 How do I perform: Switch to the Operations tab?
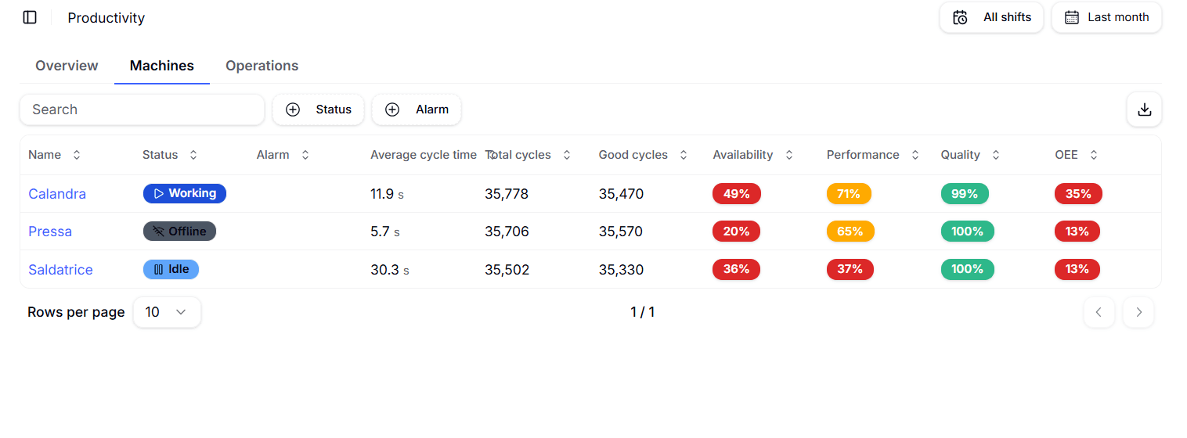tap(262, 66)
